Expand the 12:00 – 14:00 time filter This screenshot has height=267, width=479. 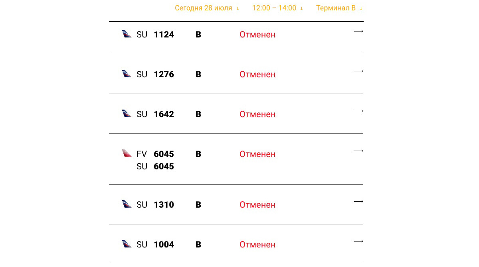tap(277, 8)
